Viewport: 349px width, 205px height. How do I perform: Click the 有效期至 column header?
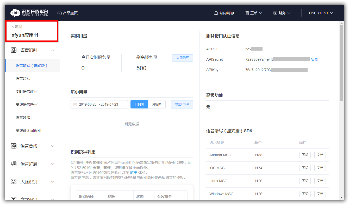(164, 197)
